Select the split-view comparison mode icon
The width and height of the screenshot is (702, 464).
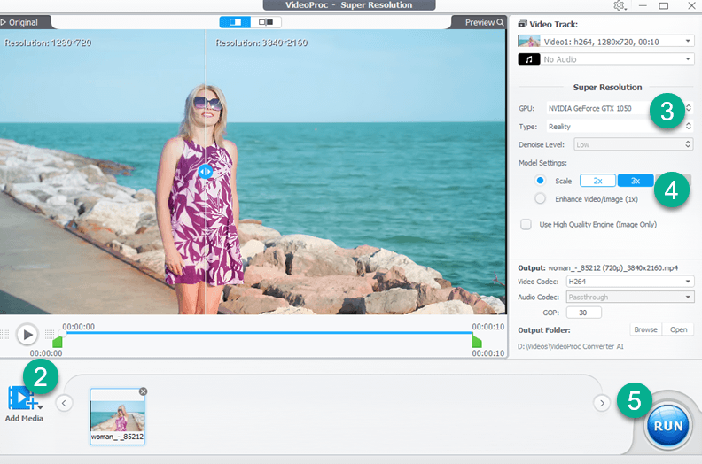tap(235, 22)
